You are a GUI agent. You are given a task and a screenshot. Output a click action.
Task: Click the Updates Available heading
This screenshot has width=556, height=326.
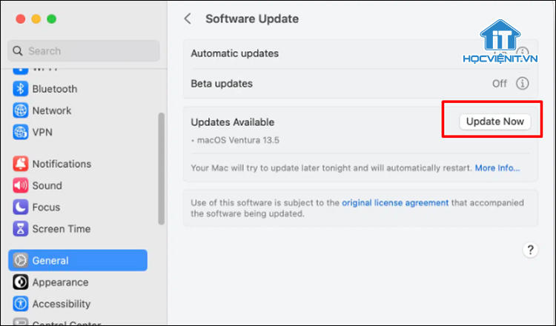pos(233,122)
